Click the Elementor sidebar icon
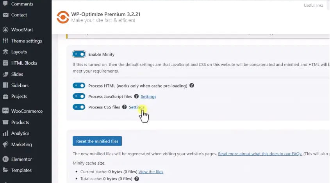The width and height of the screenshot is (330, 183). point(5,159)
